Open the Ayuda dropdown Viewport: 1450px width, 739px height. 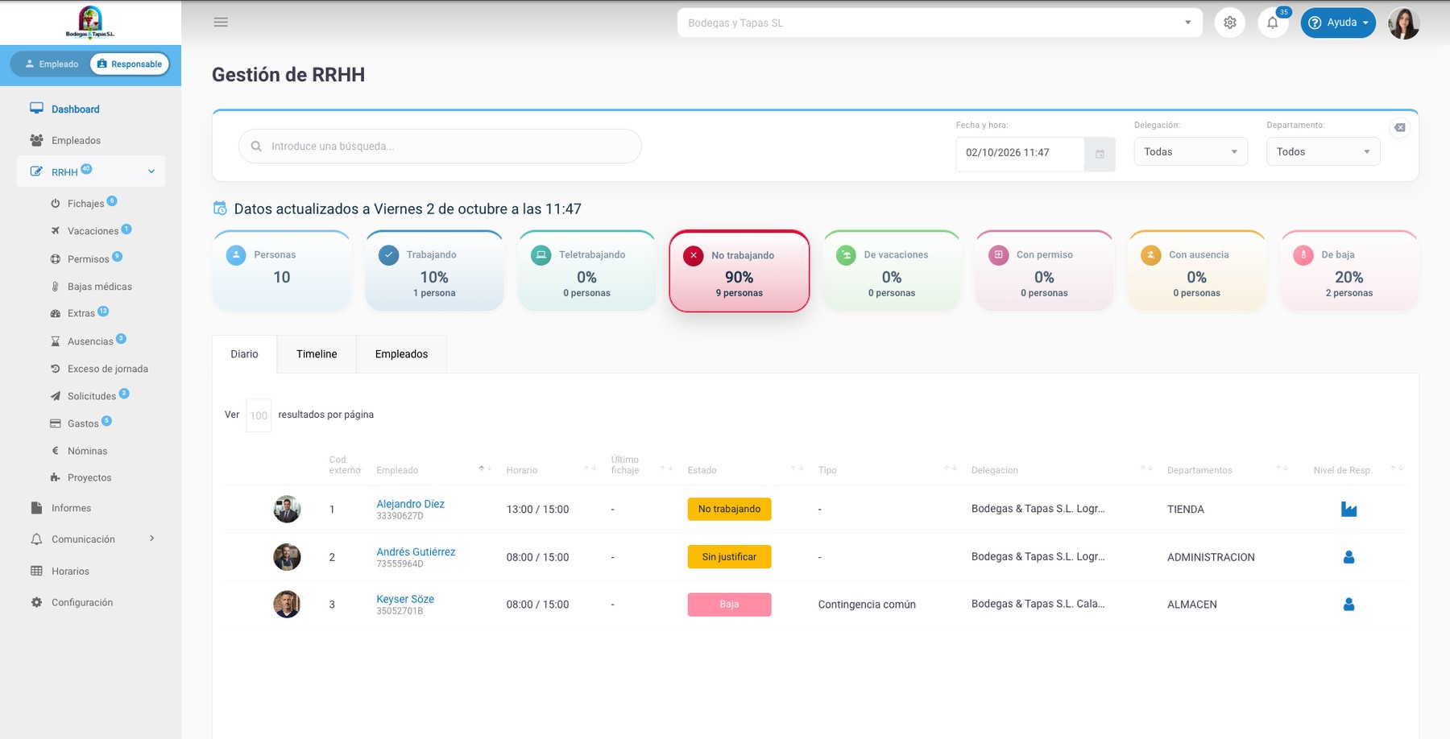1338,23
